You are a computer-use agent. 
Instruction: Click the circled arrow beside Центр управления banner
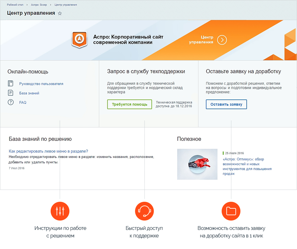click(222, 40)
